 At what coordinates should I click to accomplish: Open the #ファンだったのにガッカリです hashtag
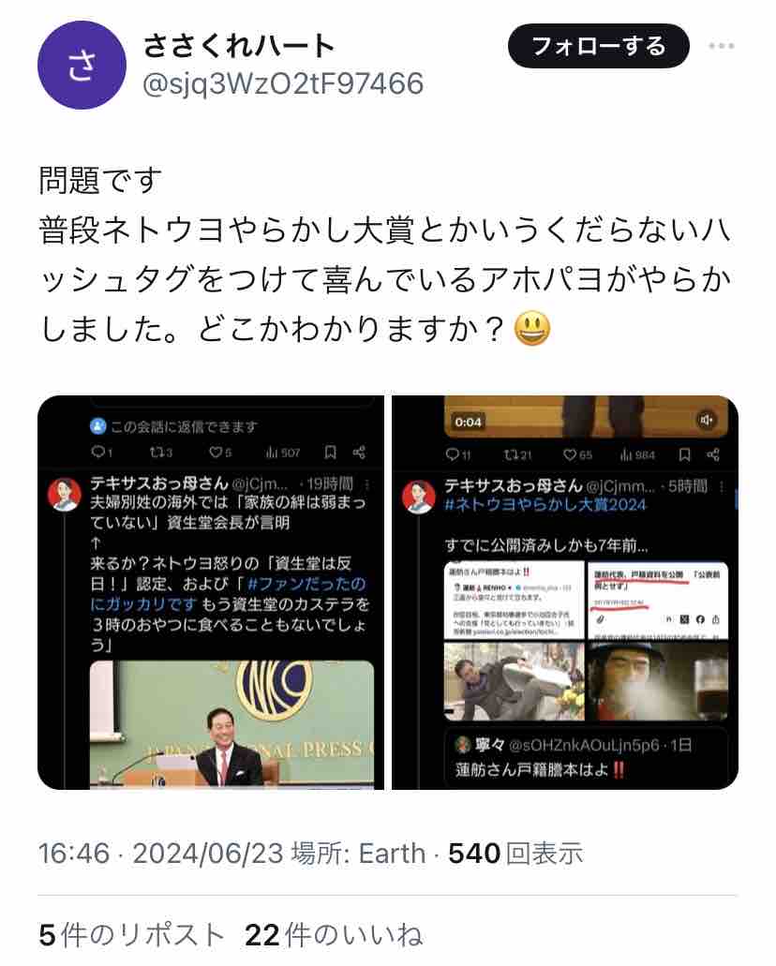pyautogui.click(x=228, y=594)
